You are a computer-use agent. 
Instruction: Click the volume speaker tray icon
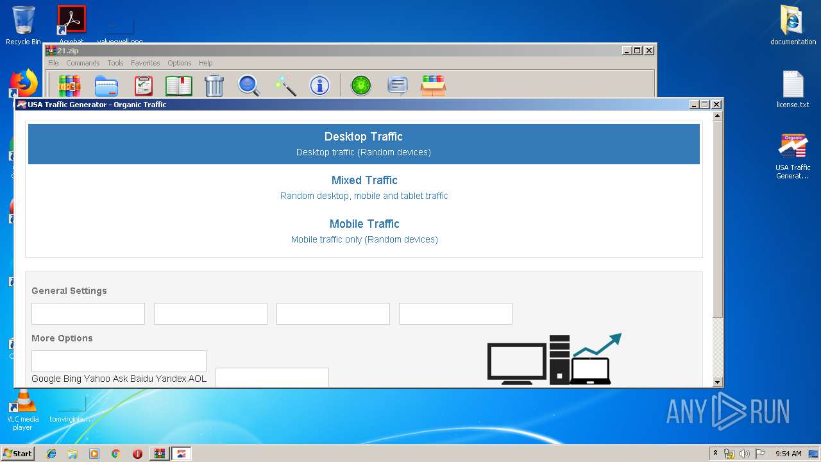pyautogui.click(x=745, y=454)
